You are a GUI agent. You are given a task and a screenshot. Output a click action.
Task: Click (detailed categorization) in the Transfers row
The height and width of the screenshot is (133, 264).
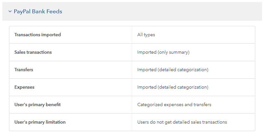coord(183,70)
